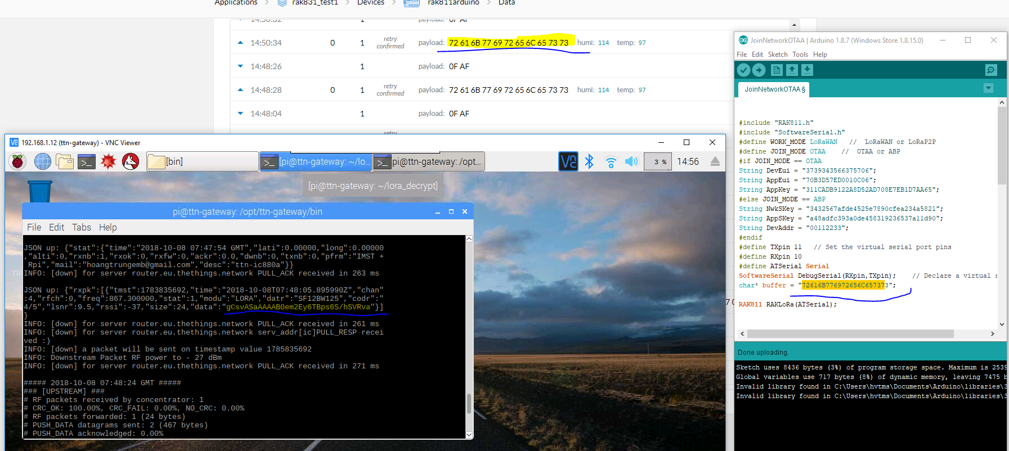This screenshot has height=451, width=1009.
Task: Click the highlighted payload in 14:50:34 row
Action: [x=509, y=43]
